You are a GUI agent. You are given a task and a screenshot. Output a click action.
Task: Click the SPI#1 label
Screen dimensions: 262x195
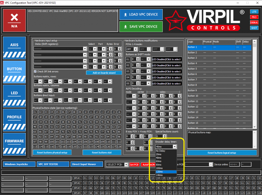click(x=77, y=178)
